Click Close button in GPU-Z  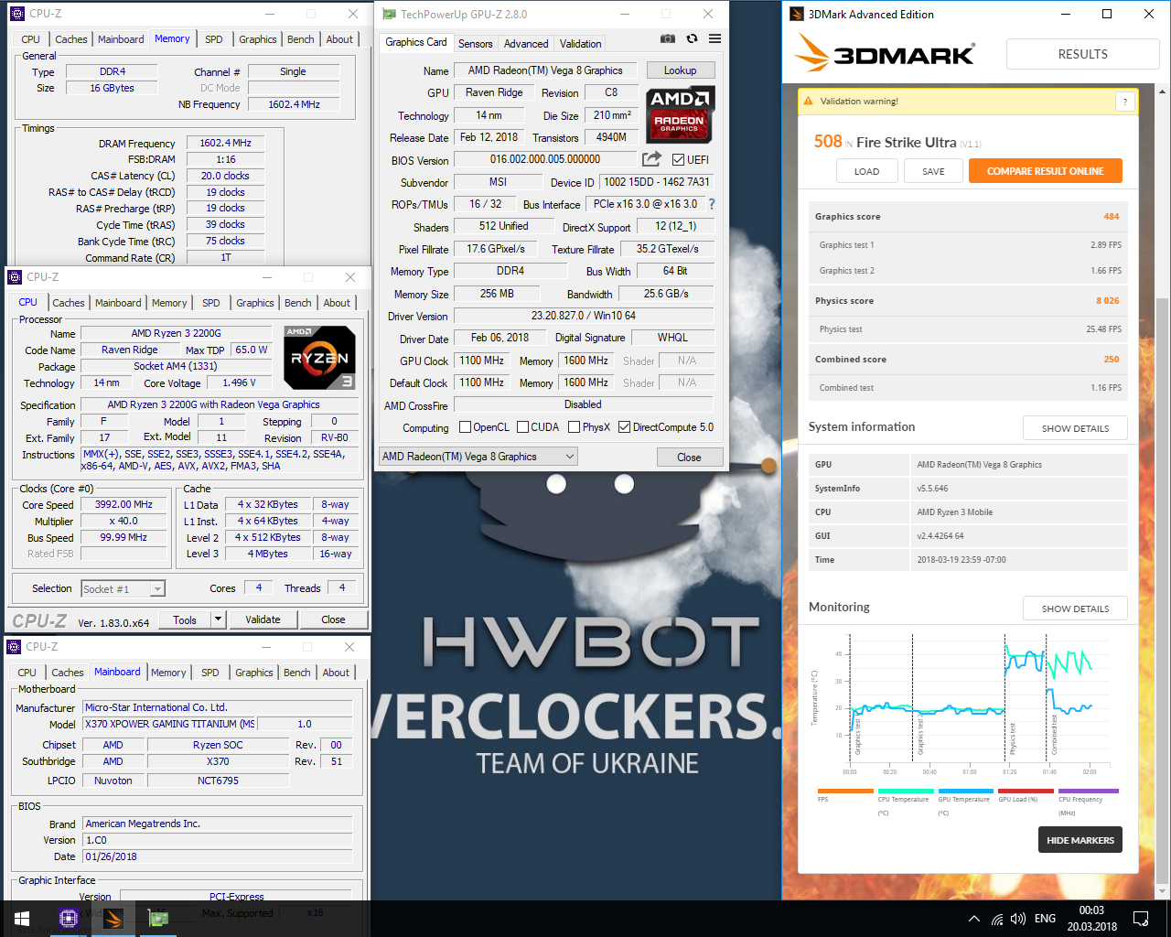[689, 457]
